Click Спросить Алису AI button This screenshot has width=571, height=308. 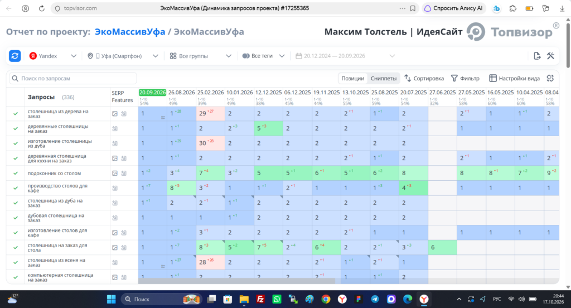(x=454, y=8)
